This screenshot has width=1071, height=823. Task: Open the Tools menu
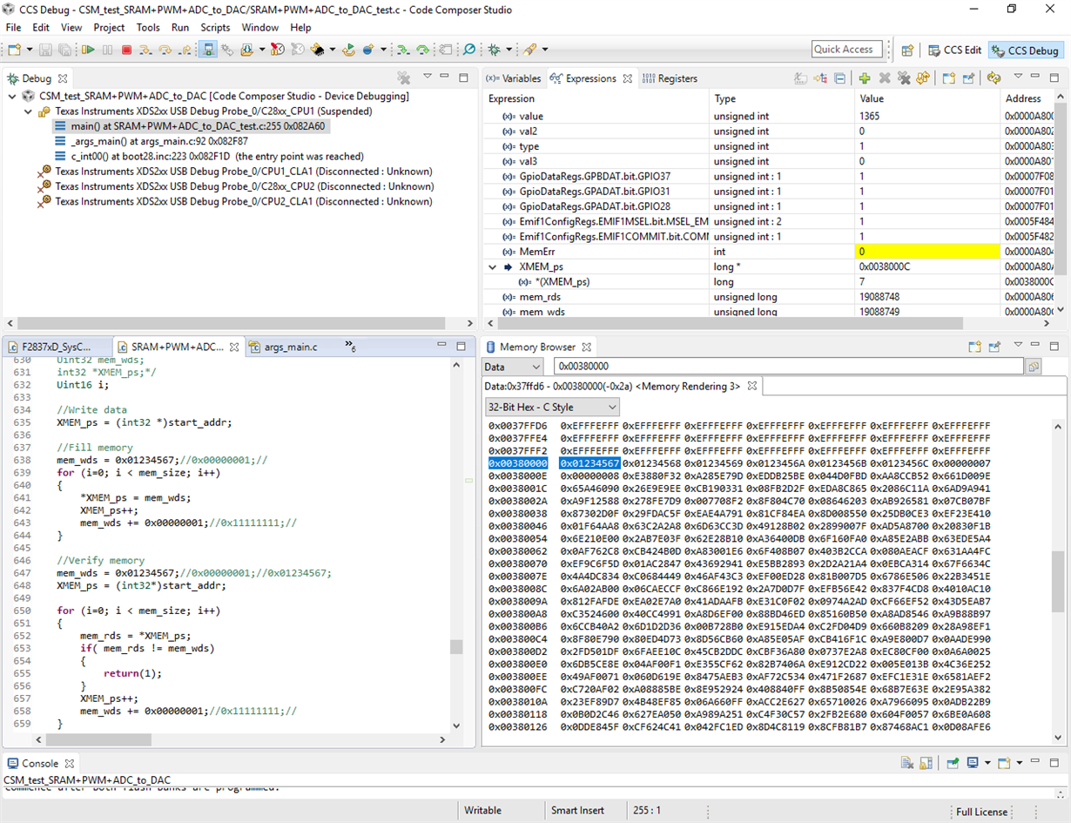pos(148,27)
